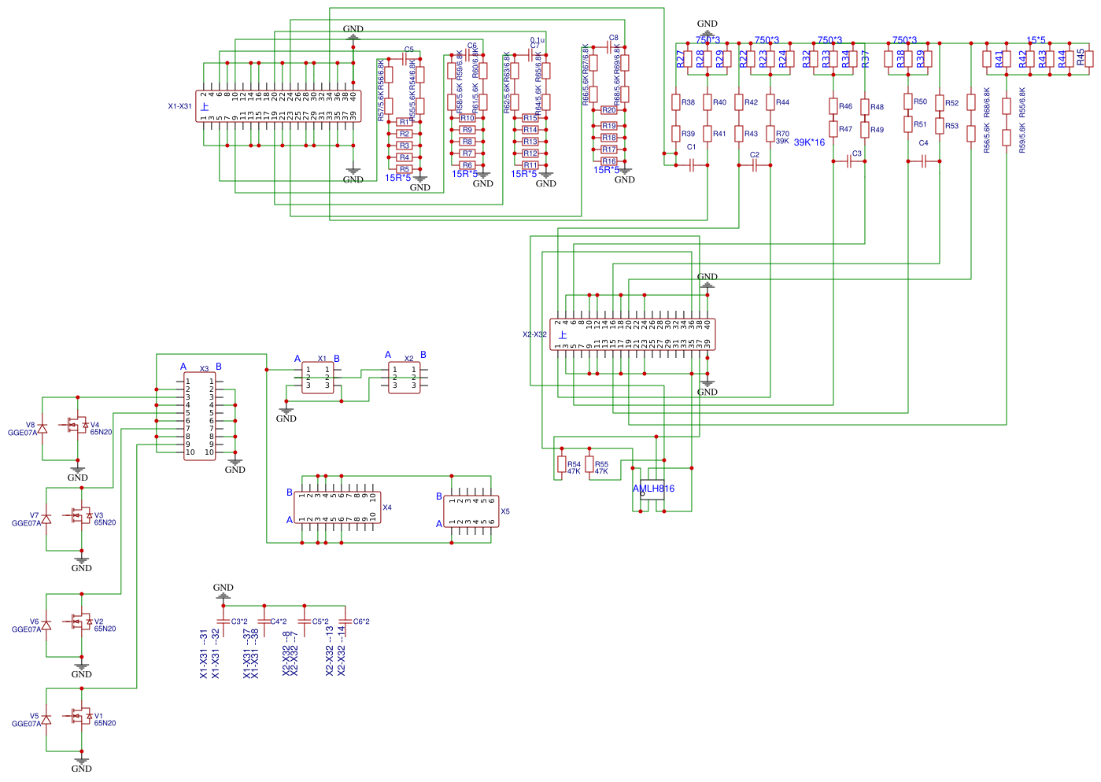1101x782 pixels.
Task: Select the AMLH816 IC component
Action: [652, 489]
